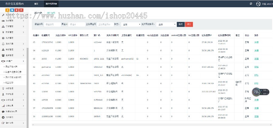Expand the CPS promotion sidebar menu
This screenshot has height=128, width=273.
(x=13, y=61)
